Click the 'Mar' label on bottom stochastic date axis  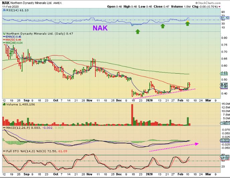pos(208,174)
